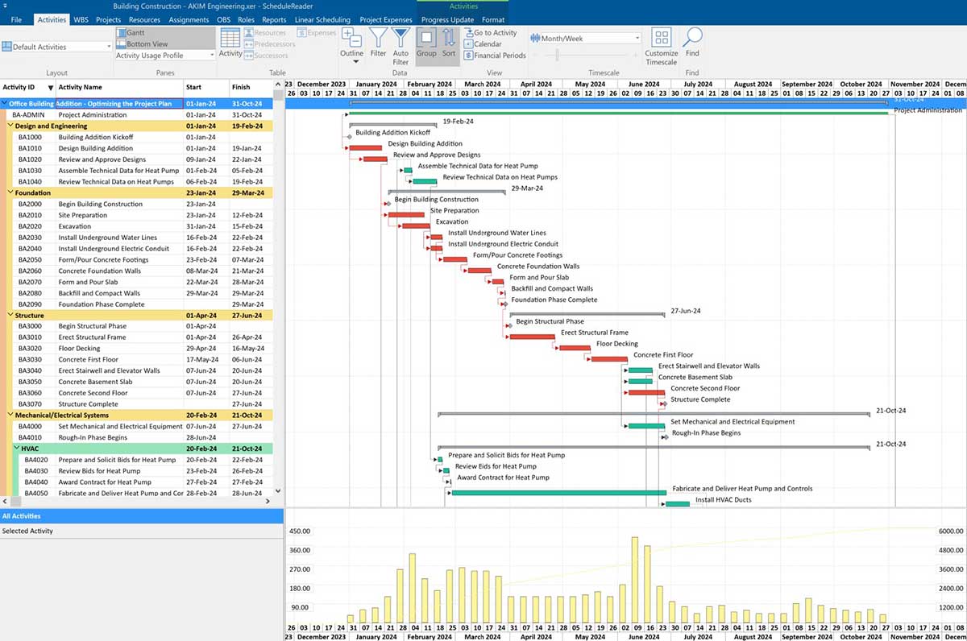The height and width of the screenshot is (641, 967).
Task: Click the Finish column header
Action: 251,87
